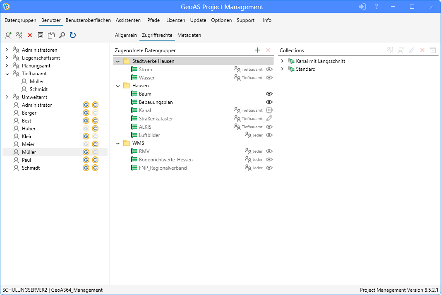Expand the Kanal mit Längsschnitt collection
The height and width of the screenshot is (295, 441).
point(282,61)
